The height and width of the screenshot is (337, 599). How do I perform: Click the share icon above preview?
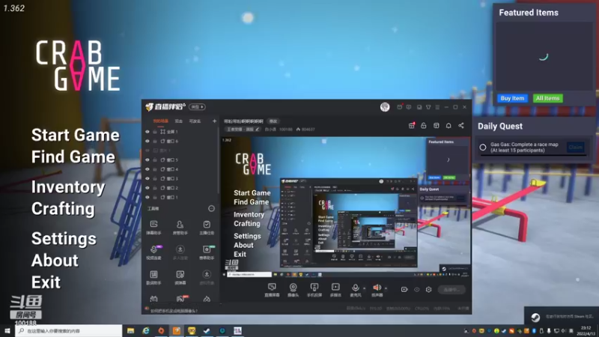pyautogui.click(x=461, y=125)
